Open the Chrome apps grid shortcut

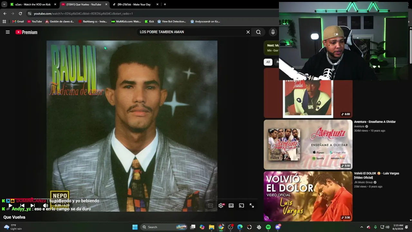(x=4, y=22)
